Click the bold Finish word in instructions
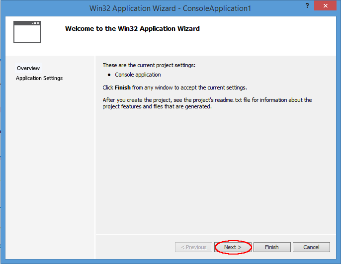This screenshot has width=341, height=264. tap(123, 88)
